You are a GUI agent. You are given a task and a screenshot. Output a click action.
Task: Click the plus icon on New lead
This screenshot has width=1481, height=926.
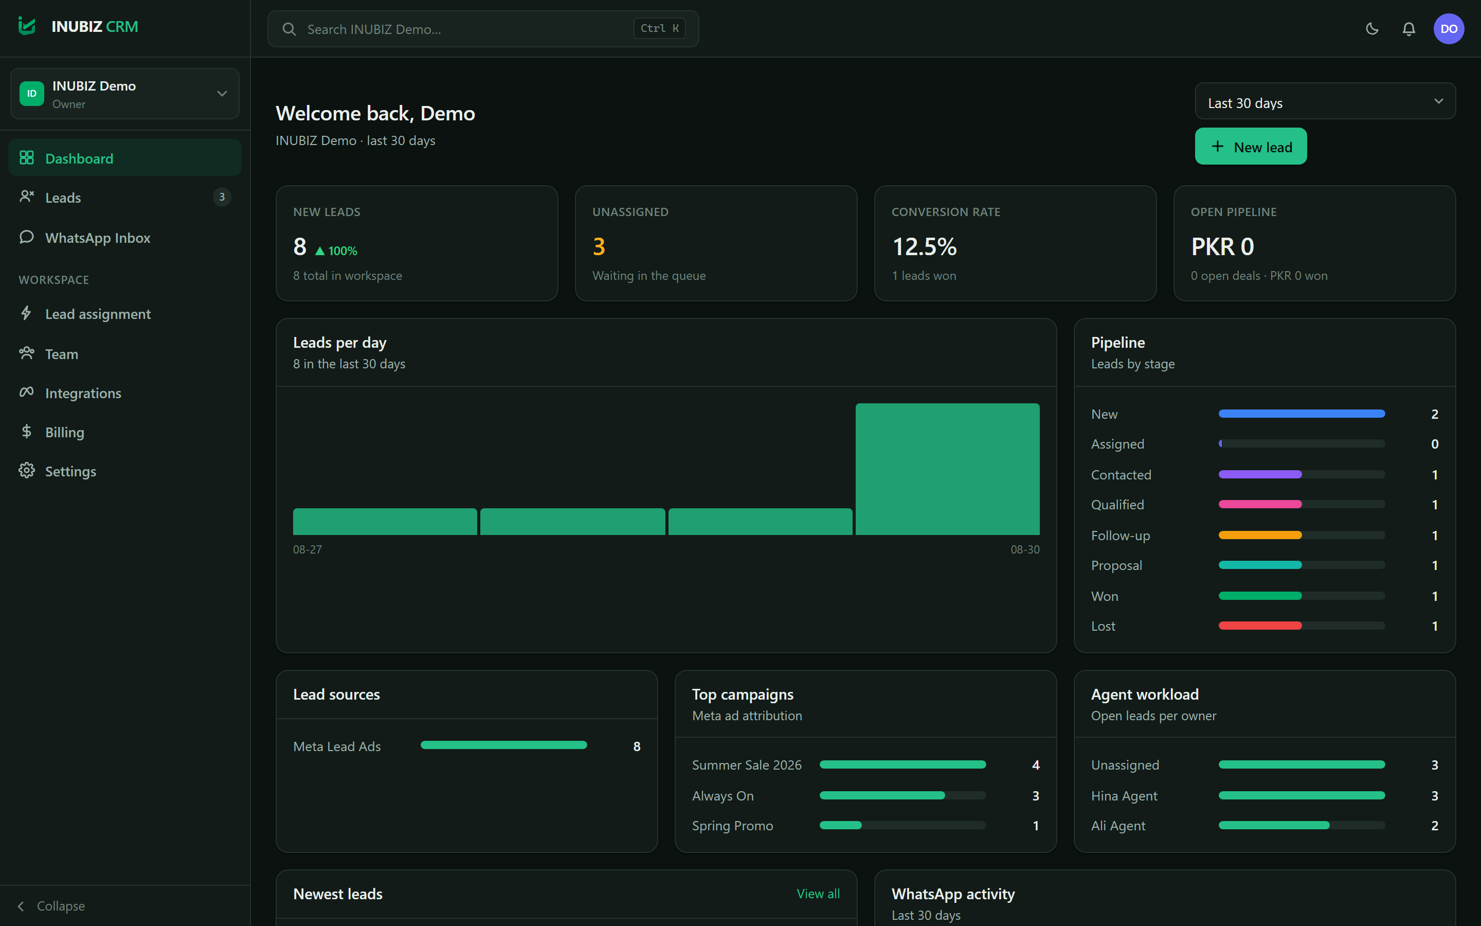[1218, 147]
